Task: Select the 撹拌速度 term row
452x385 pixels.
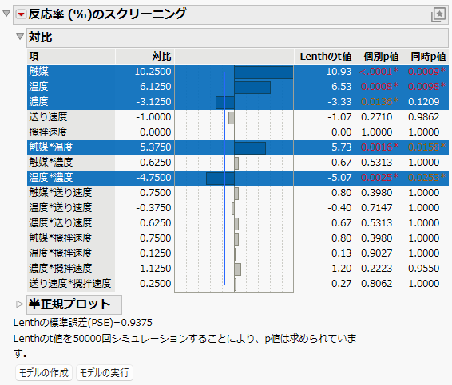Action: [x=238, y=132]
